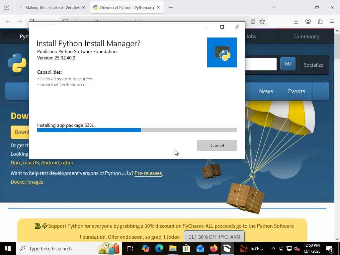Open File Explorer from the taskbar
Image resolution: width=340 pixels, height=255 pixels.
click(x=173, y=248)
